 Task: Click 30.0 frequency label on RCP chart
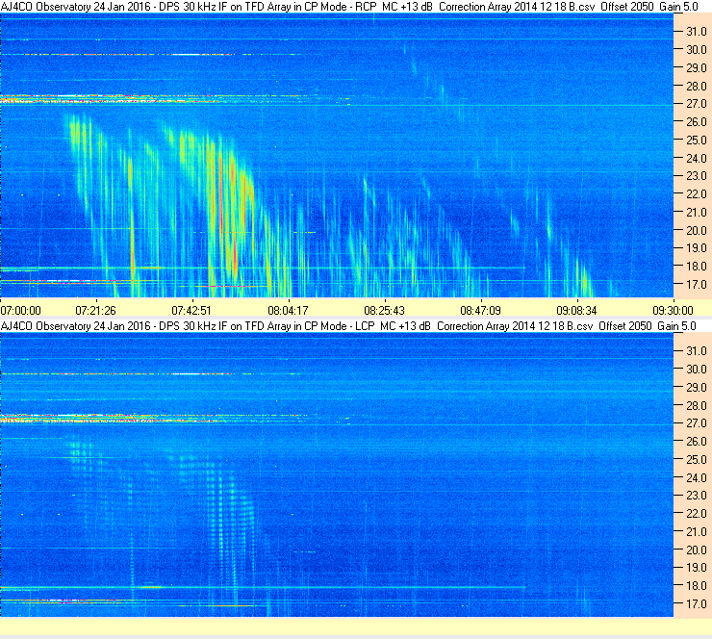point(697,50)
